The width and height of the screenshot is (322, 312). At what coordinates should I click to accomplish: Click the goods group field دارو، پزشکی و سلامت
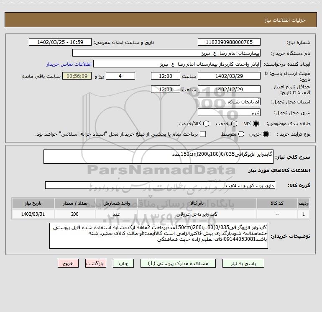(x=160, y=185)
